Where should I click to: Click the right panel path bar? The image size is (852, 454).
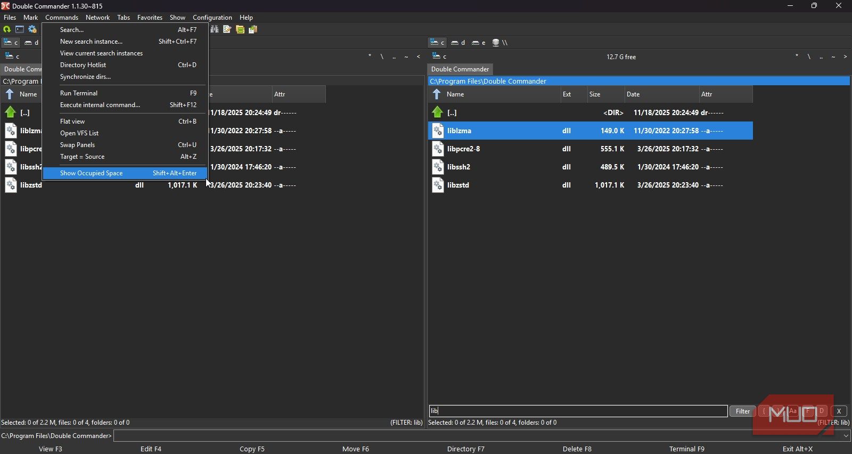639,81
